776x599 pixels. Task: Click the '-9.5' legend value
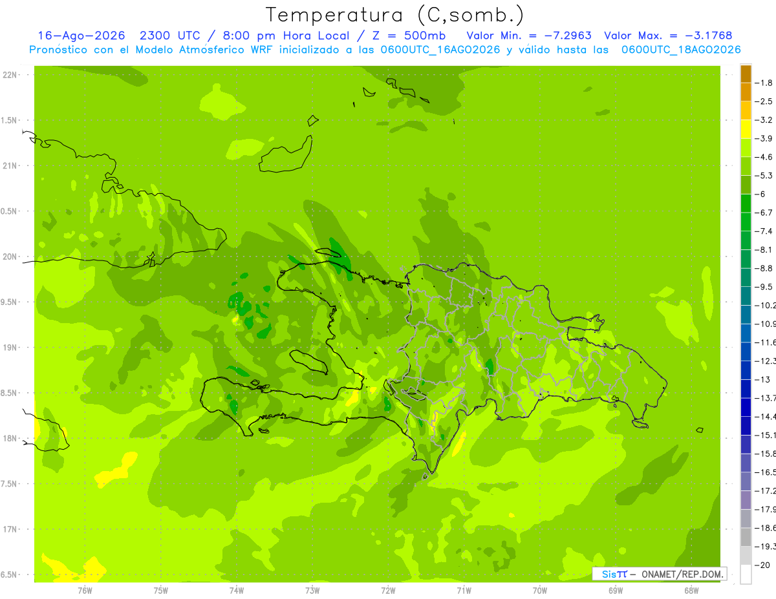(764, 286)
